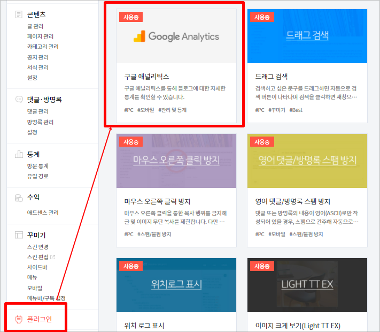Click 영어 댓글/방명록 스팸 방지 description text
Screen dimensions: 380x332
(x=307, y=217)
